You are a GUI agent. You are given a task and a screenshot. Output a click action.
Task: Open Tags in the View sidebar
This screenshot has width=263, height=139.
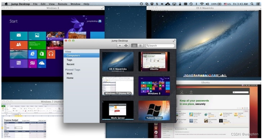click(69, 60)
